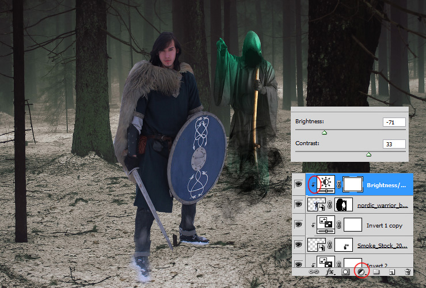Toggle mask link on Brightness/Contrast layer
This screenshot has height=288, width=426.
pos(339,184)
